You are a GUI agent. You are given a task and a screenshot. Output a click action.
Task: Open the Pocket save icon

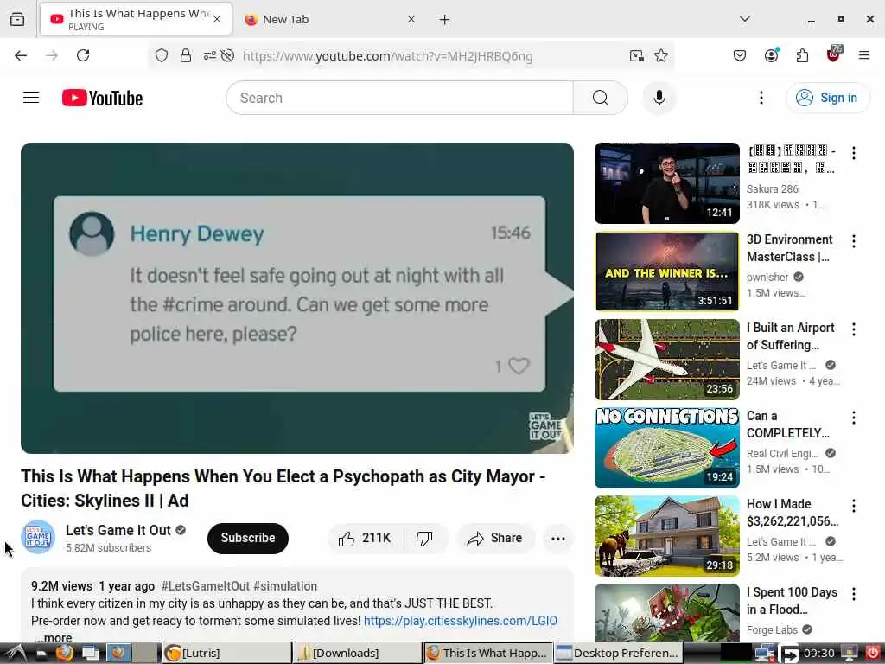(x=740, y=55)
